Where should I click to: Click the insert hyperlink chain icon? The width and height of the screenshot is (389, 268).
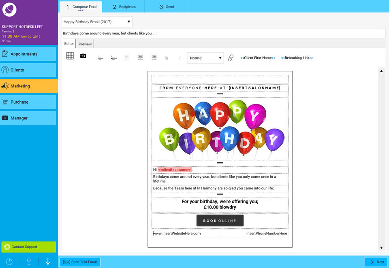click(x=231, y=58)
